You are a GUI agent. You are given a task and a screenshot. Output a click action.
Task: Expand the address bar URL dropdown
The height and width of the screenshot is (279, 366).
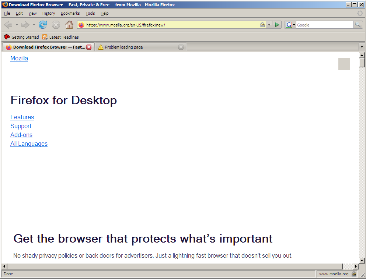pyautogui.click(x=269, y=25)
